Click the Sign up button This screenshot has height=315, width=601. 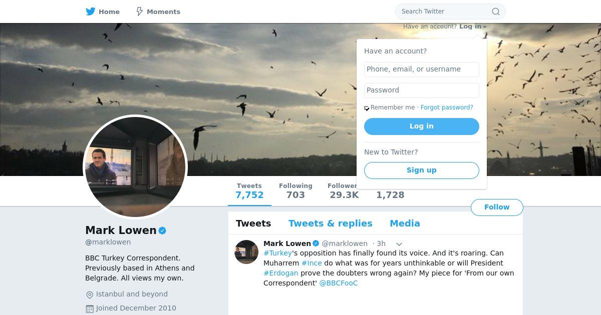422,170
